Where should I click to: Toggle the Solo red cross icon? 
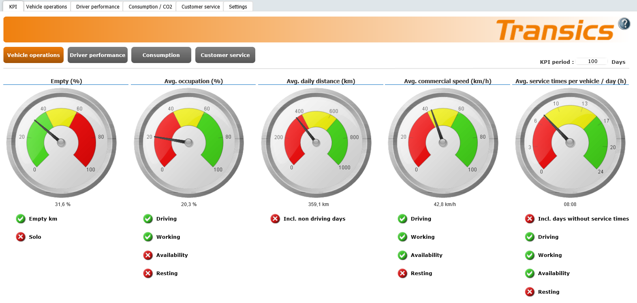(x=21, y=237)
